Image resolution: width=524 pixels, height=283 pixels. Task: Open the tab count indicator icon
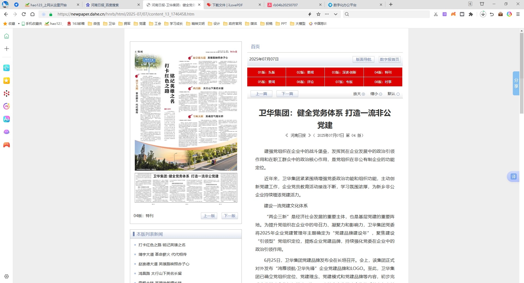click(x=470, y=4)
